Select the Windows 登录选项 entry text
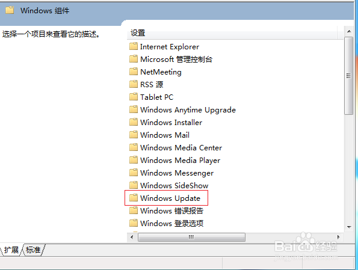Screen dimensions: 358x270 pos(171,223)
